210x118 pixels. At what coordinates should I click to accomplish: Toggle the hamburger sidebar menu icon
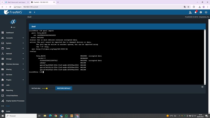pos(30,12)
